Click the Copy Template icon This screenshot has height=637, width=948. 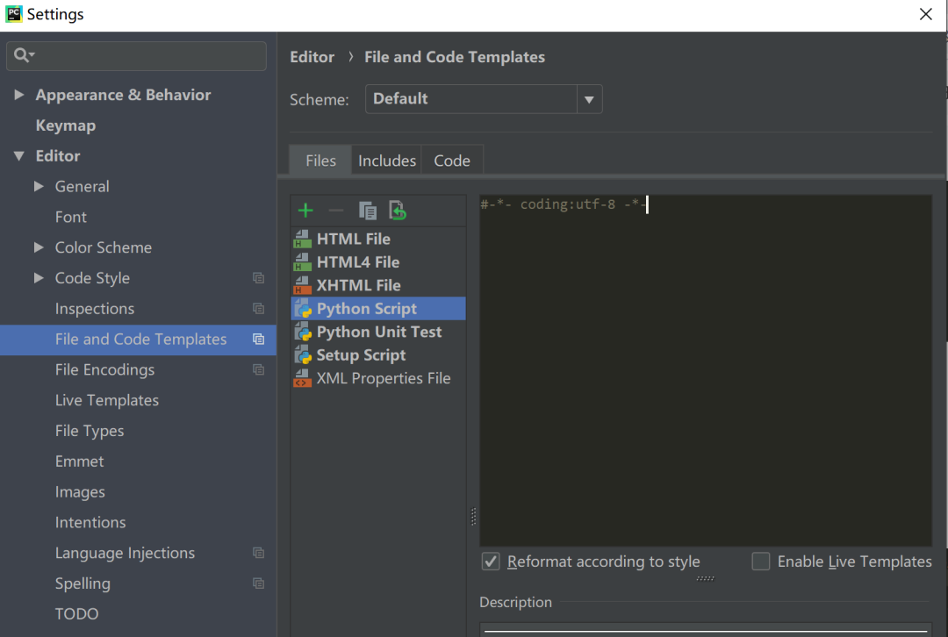pos(368,211)
